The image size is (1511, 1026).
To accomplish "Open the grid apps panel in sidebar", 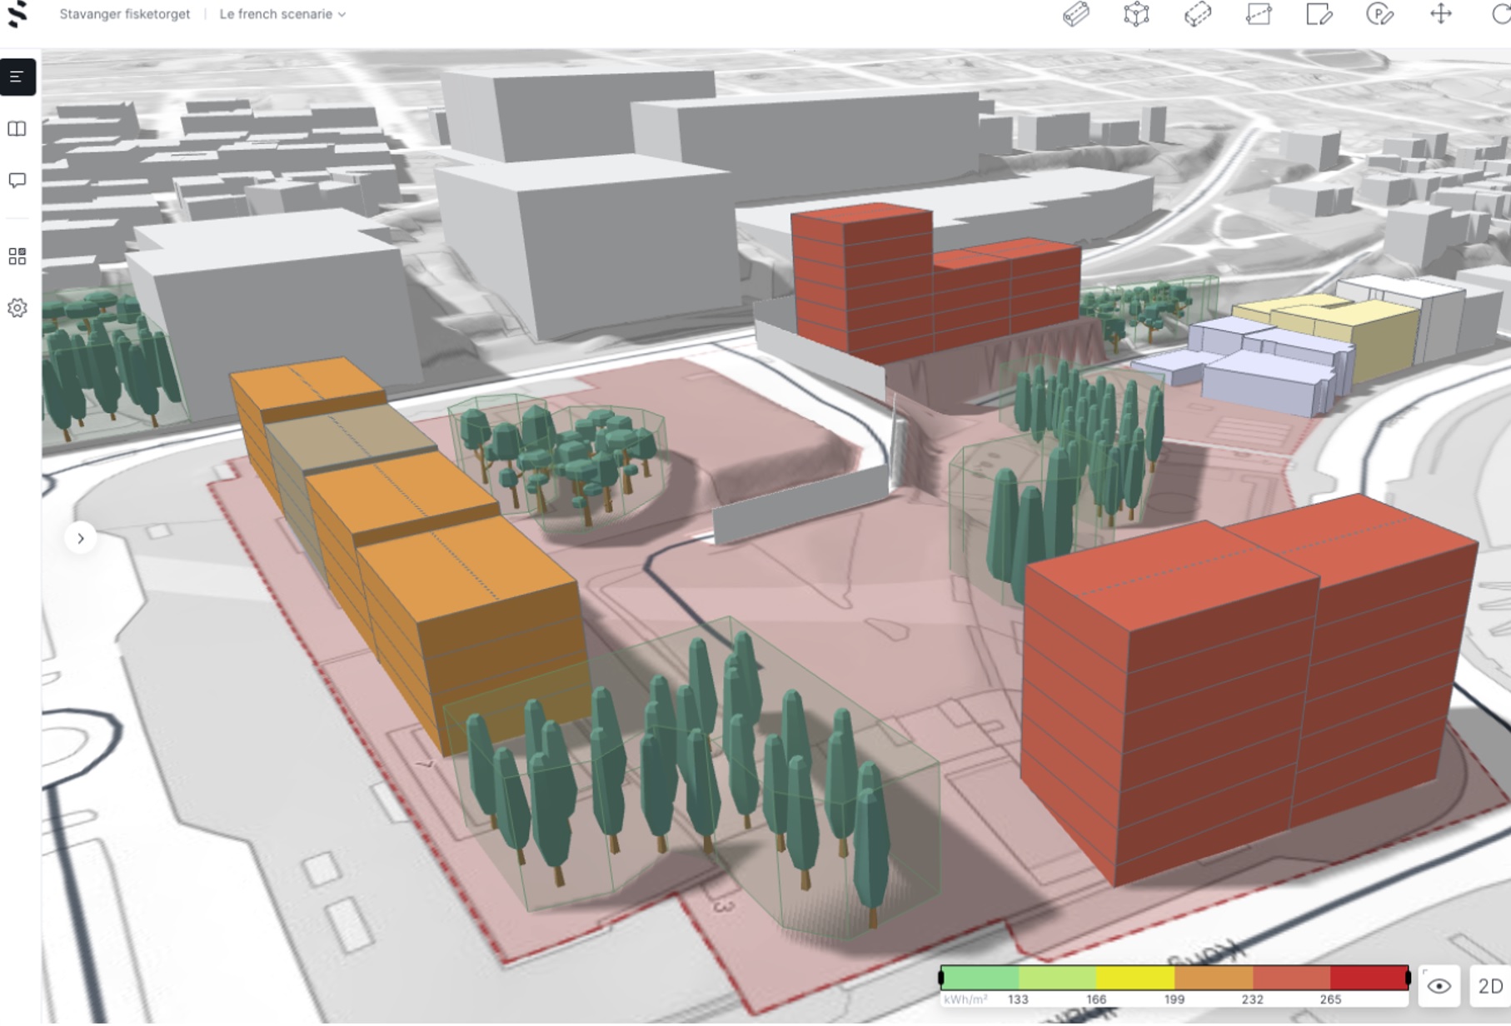I will click(x=17, y=256).
